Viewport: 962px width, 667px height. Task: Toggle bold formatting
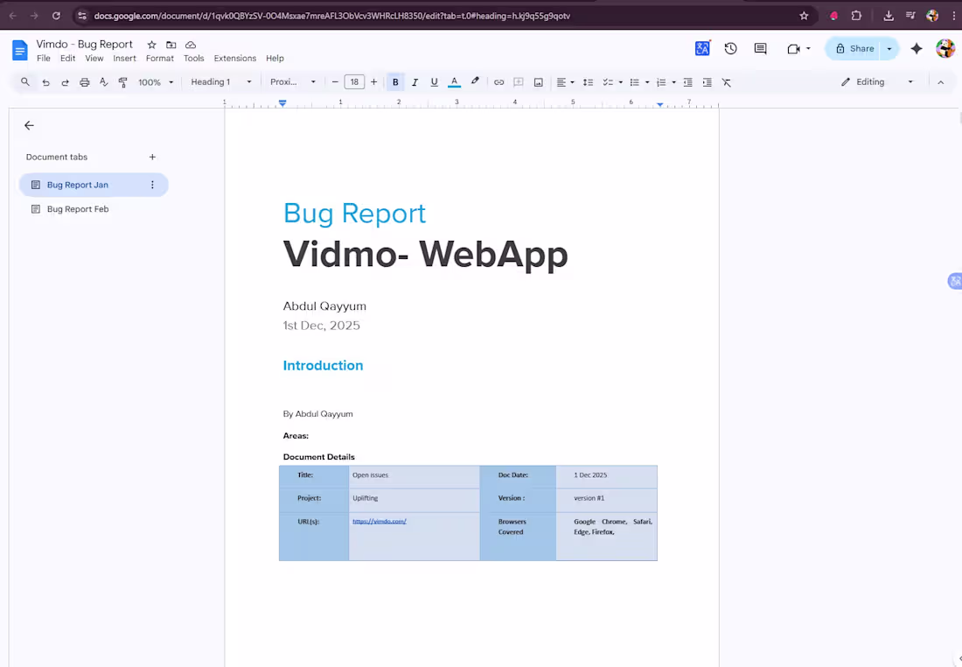tap(395, 81)
